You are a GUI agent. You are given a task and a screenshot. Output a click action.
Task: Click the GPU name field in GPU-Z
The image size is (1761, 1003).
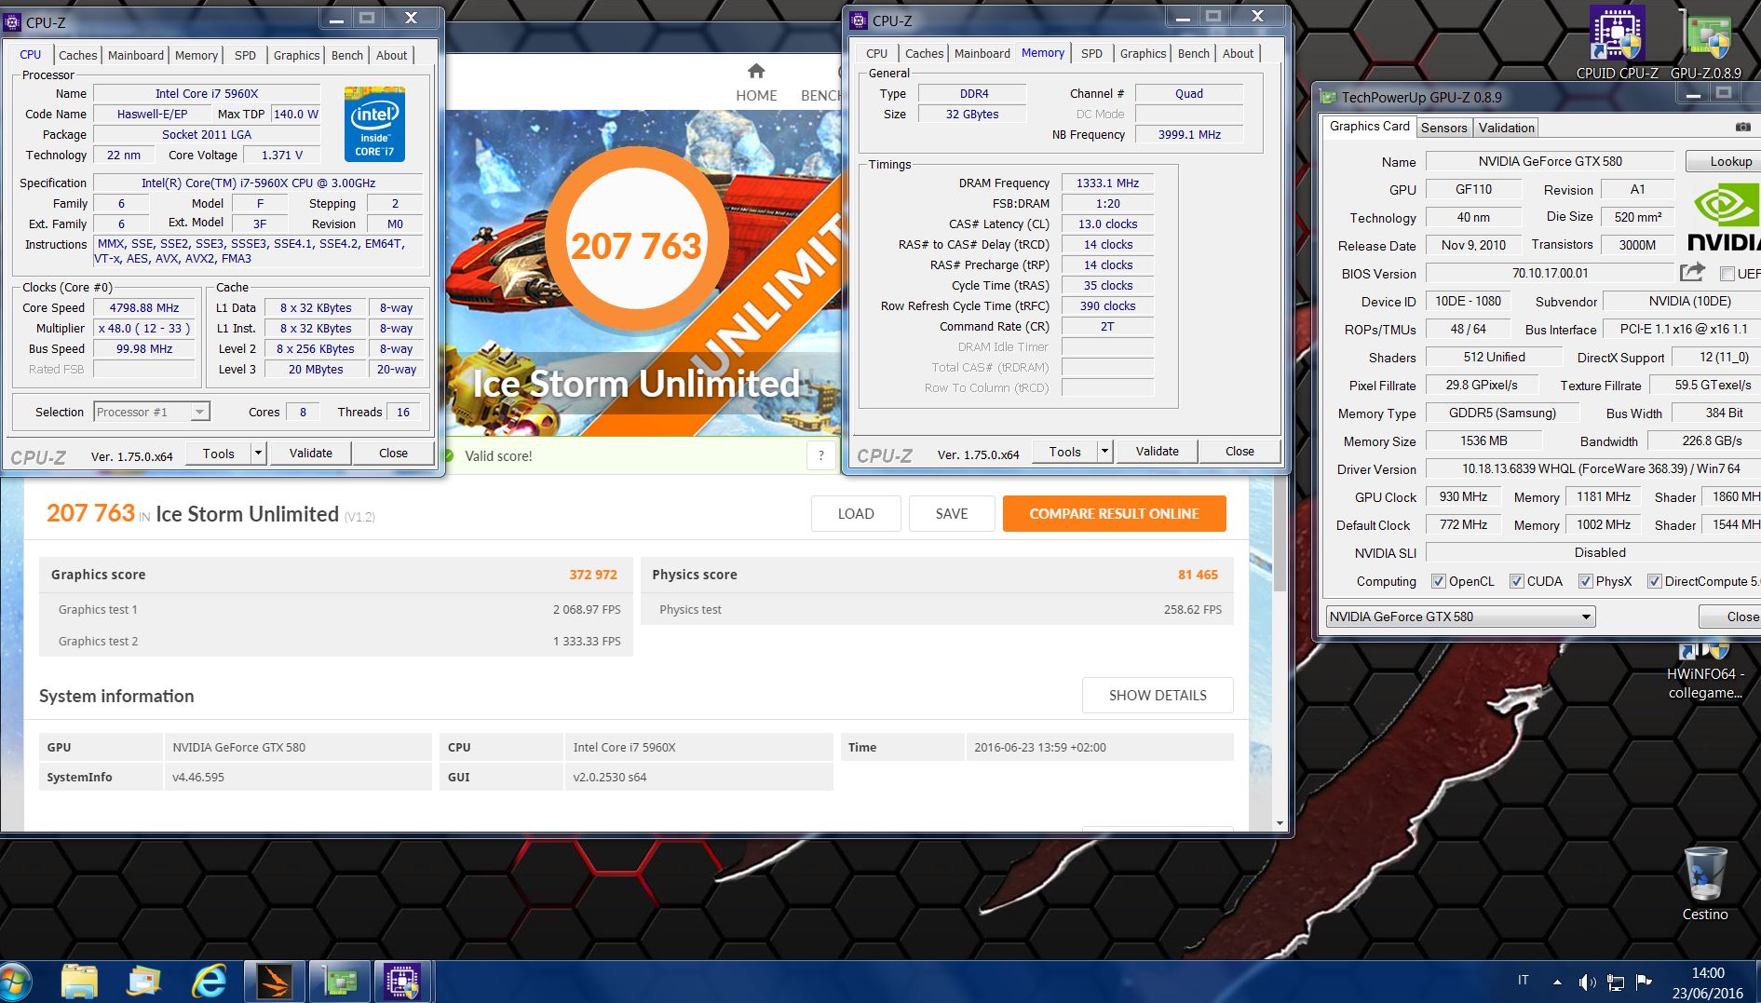(x=1550, y=161)
